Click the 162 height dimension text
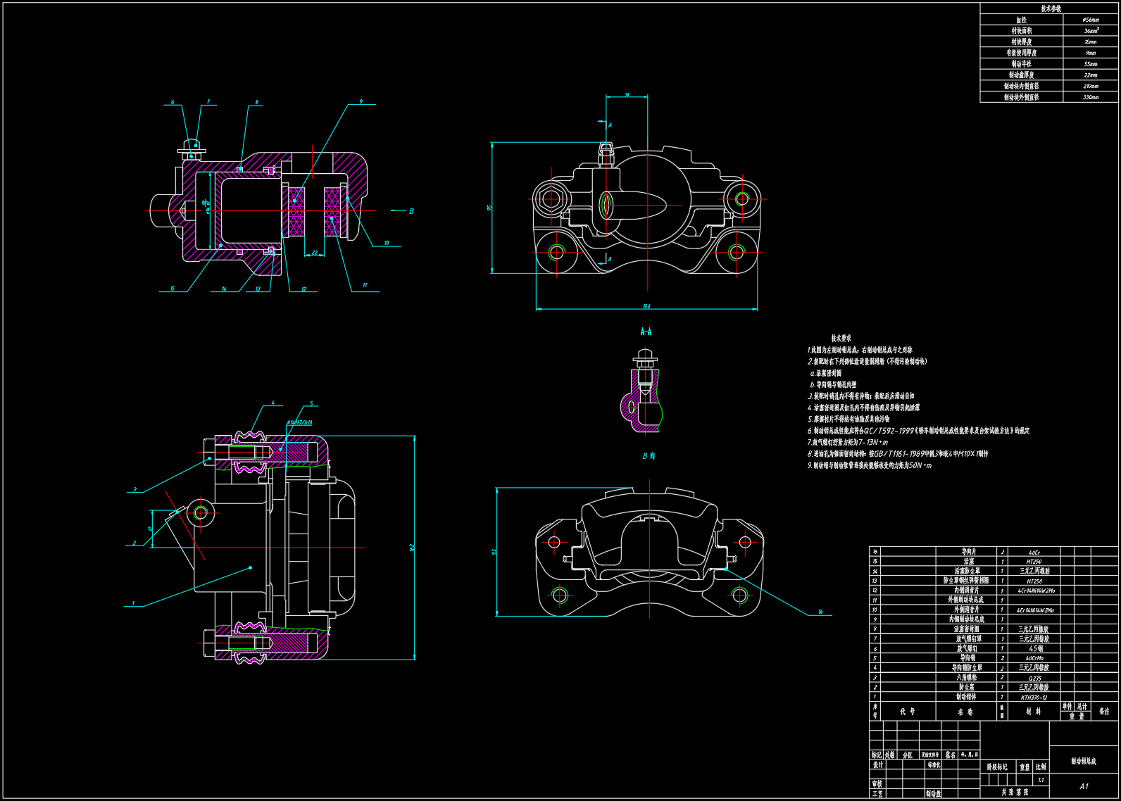This screenshot has height=801, width=1121. click(412, 547)
